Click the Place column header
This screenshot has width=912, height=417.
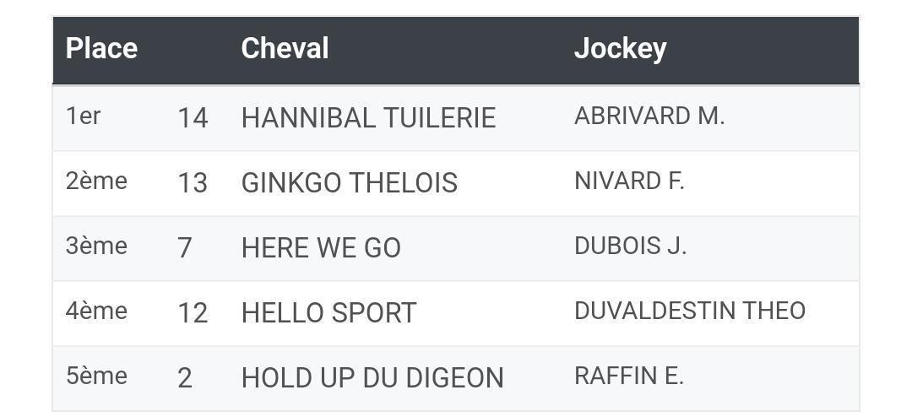pyautogui.click(x=101, y=48)
